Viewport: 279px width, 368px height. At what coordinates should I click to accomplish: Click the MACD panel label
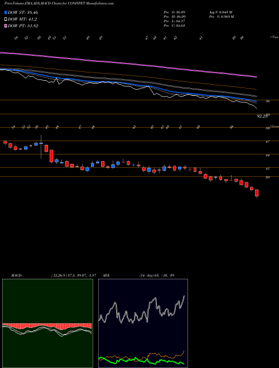(x=16, y=275)
